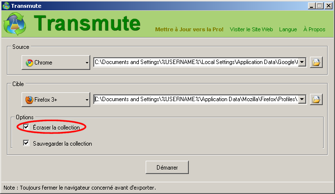This screenshot has height=194, width=335.
Task: Open the À Propos page
Action: coord(314,29)
